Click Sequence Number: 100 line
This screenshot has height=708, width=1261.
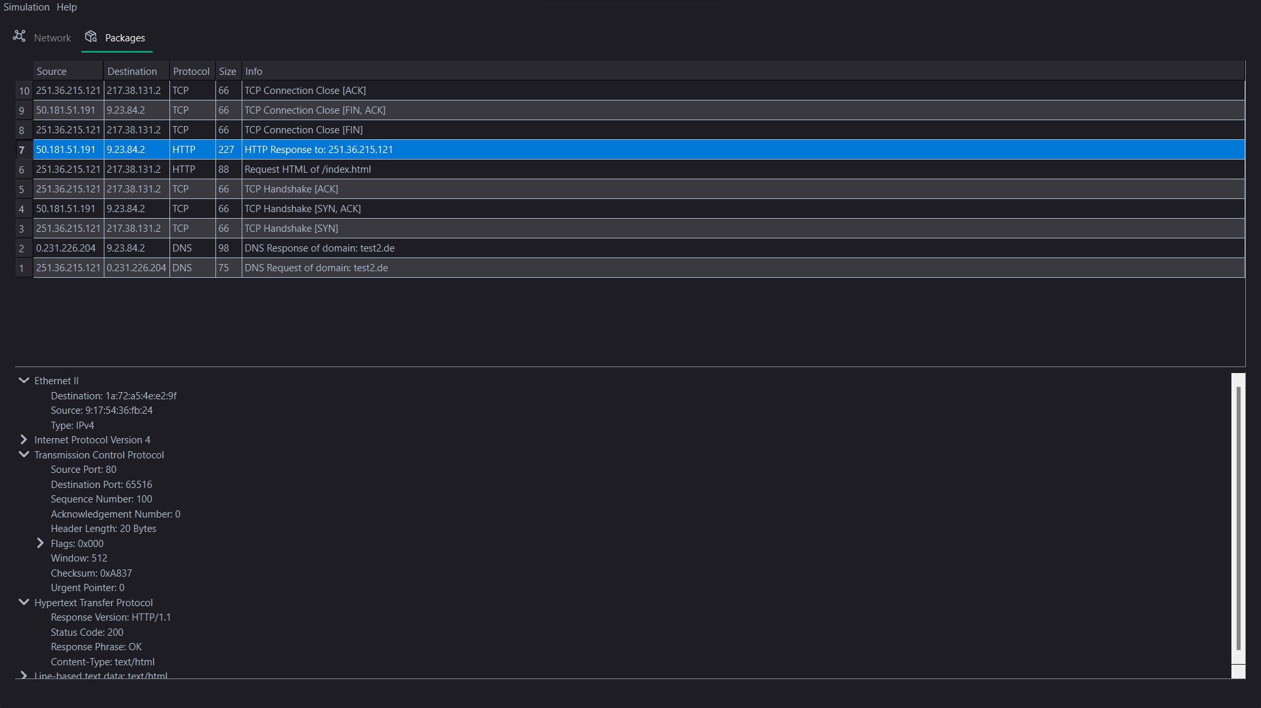click(101, 499)
